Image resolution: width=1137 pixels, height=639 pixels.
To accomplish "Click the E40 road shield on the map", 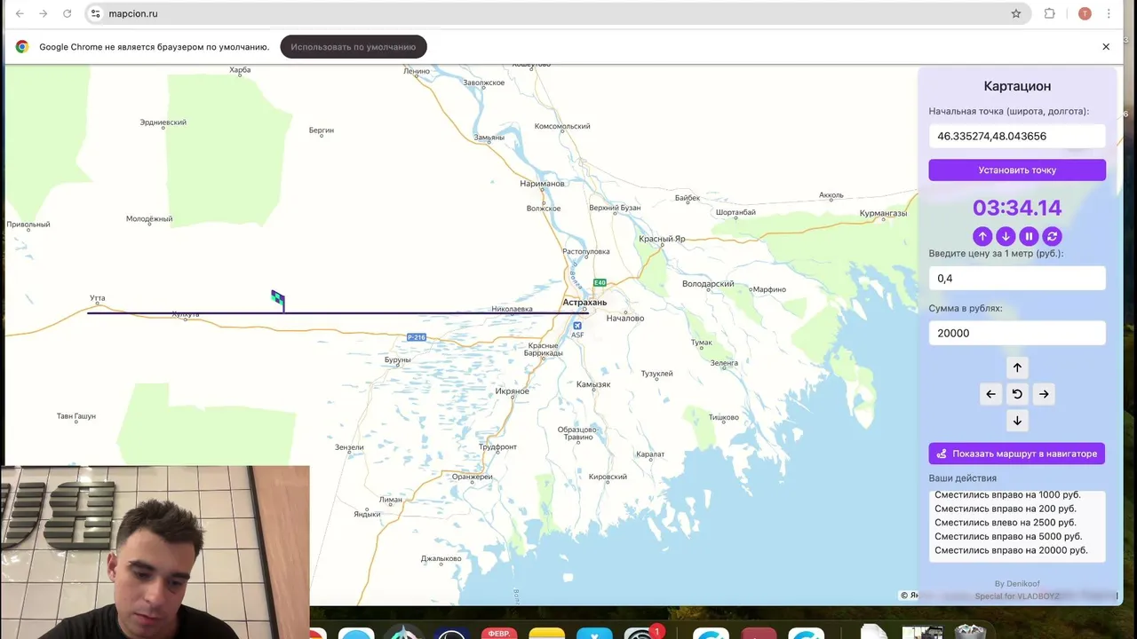I will coord(600,282).
